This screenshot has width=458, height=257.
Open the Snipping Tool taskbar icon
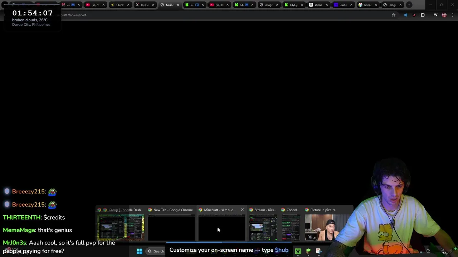pyautogui.click(x=318, y=251)
